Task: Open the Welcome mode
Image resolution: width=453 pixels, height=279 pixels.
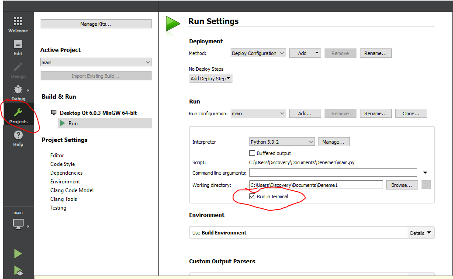Action: pyautogui.click(x=18, y=24)
